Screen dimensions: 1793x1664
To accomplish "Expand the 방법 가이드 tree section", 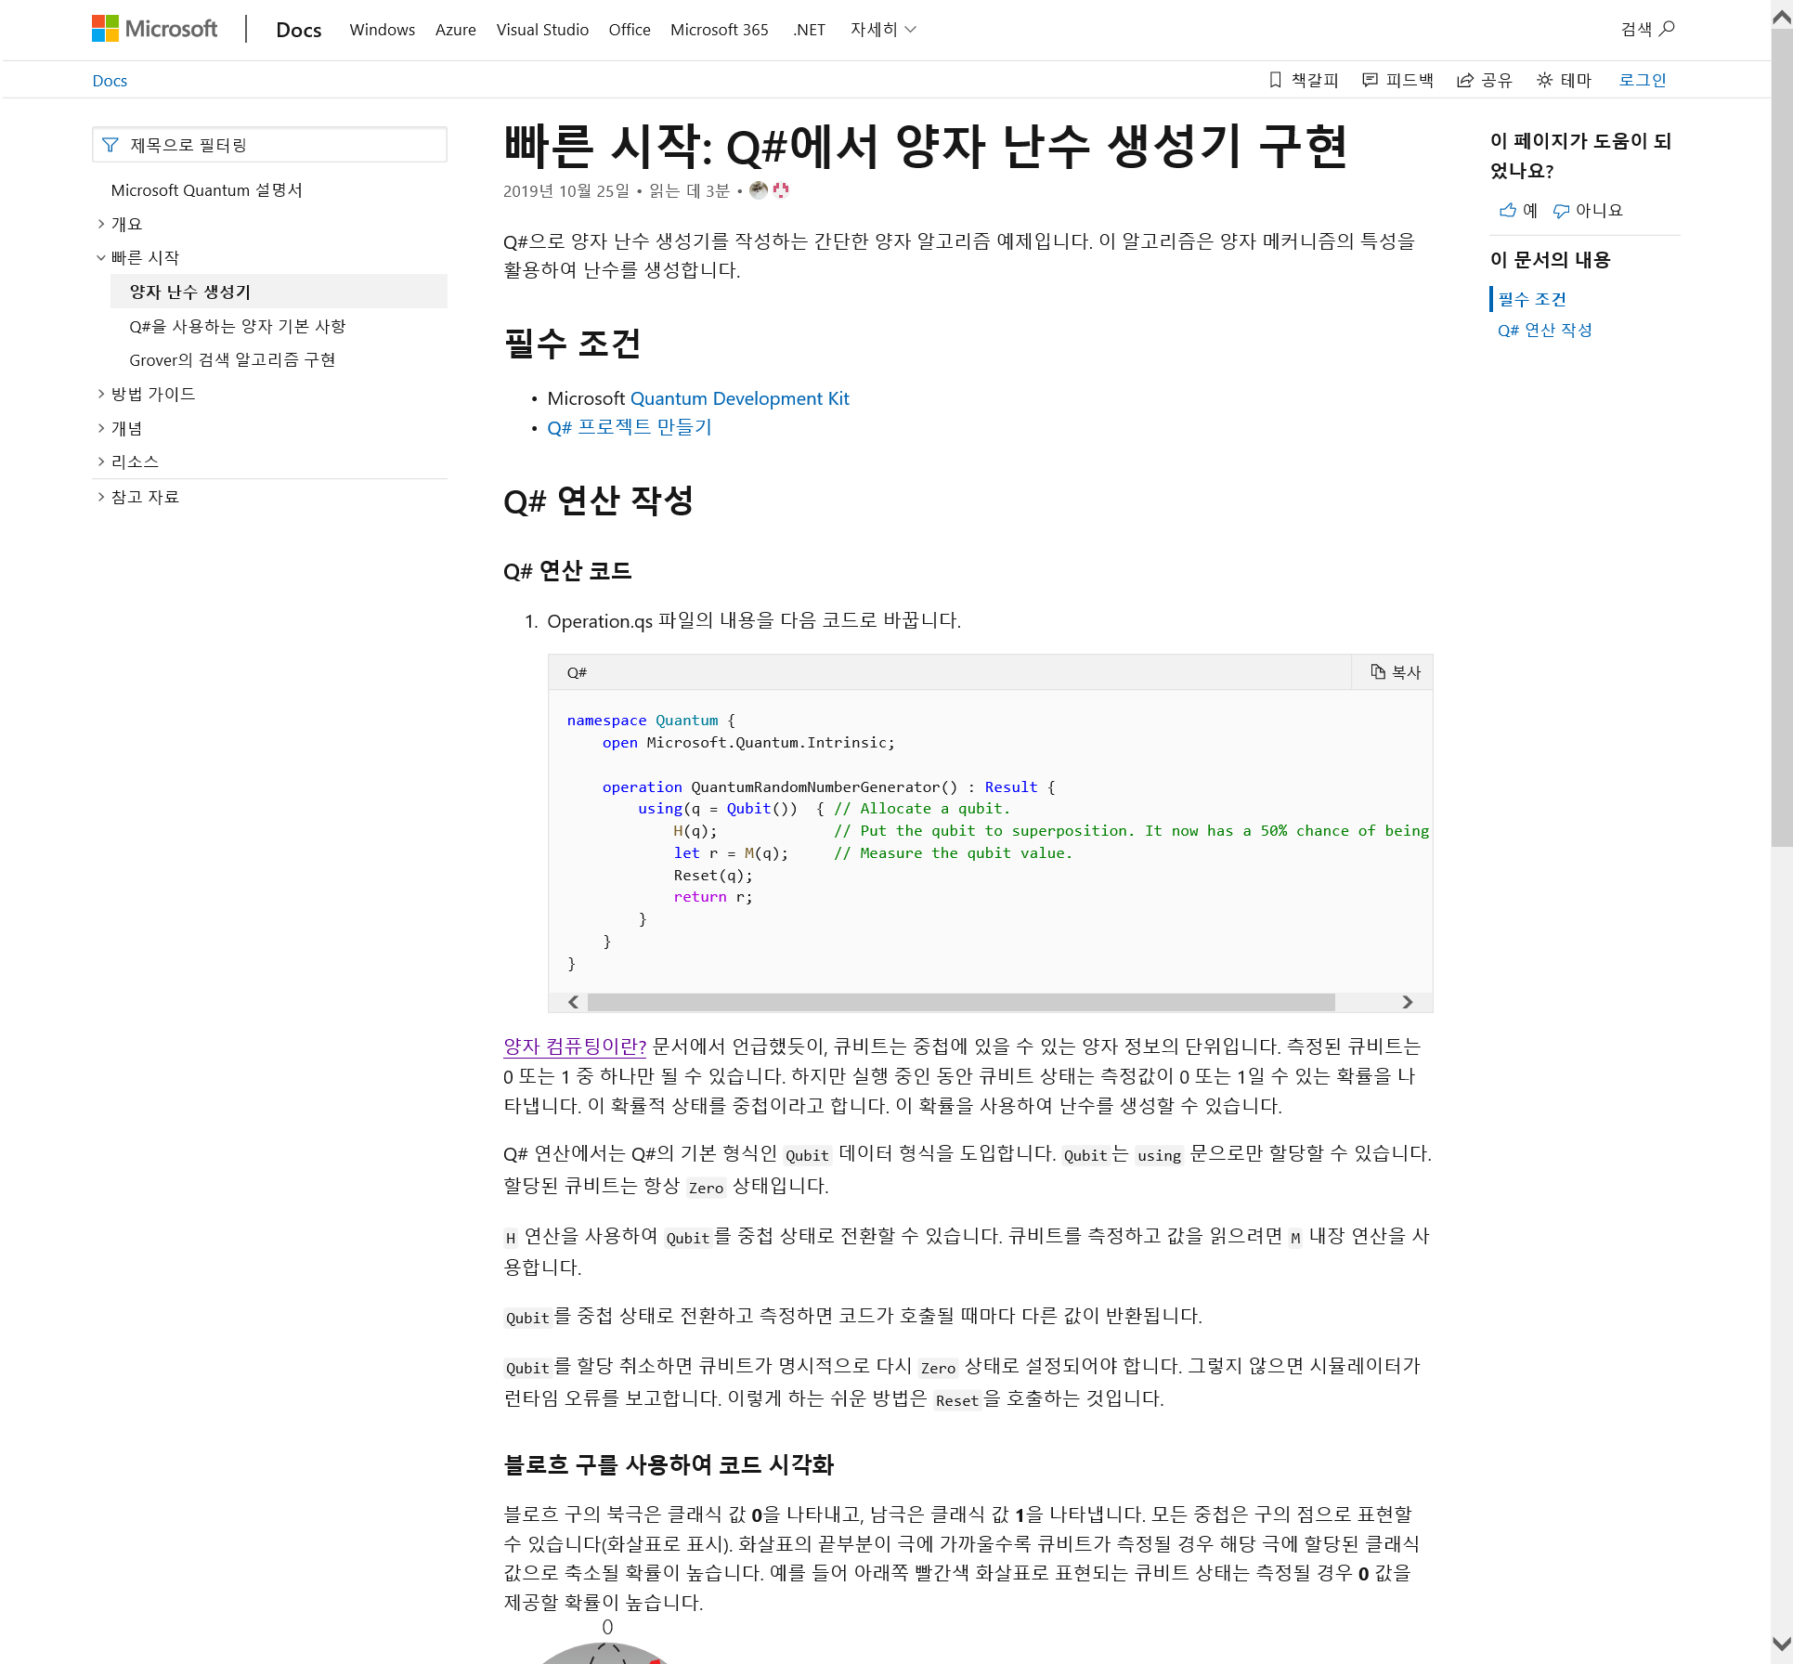I will (x=101, y=394).
